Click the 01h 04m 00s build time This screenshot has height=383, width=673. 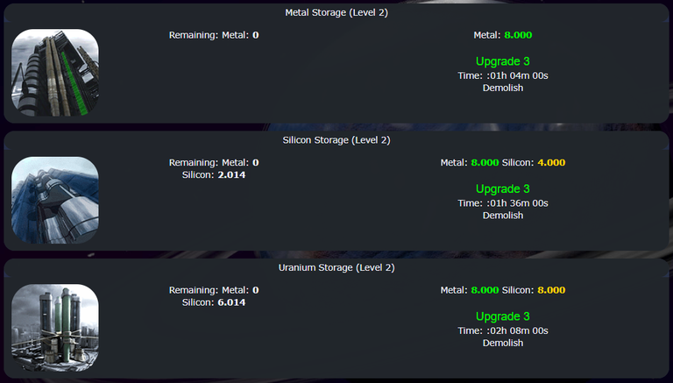pyautogui.click(x=519, y=75)
